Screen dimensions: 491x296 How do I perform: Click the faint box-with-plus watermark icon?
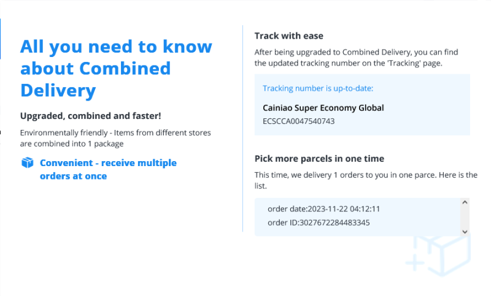[438, 252]
